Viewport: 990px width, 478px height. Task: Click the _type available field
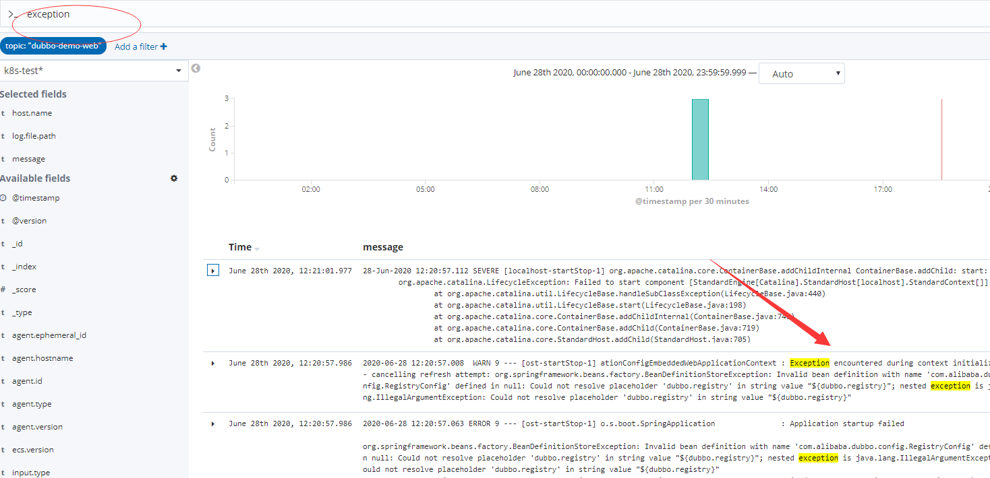pyautogui.click(x=22, y=312)
